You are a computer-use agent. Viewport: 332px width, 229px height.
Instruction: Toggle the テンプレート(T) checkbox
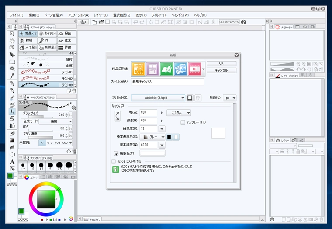pyautogui.click(x=183, y=122)
